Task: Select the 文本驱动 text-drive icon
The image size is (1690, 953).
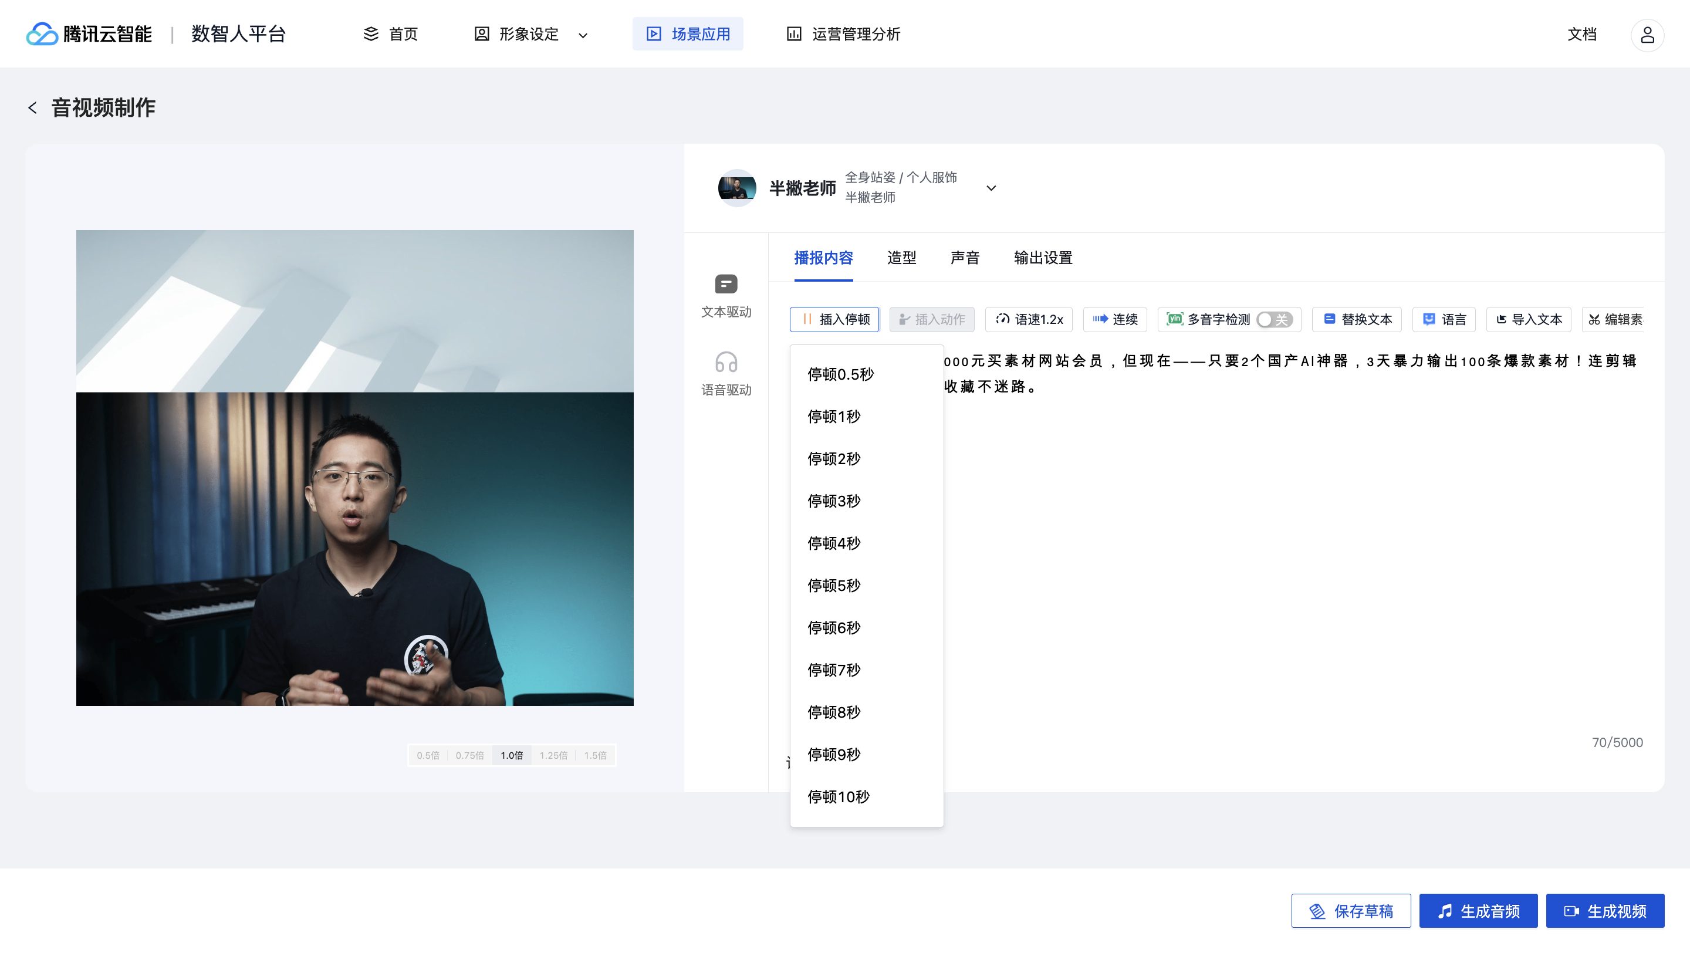Action: [726, 285]
